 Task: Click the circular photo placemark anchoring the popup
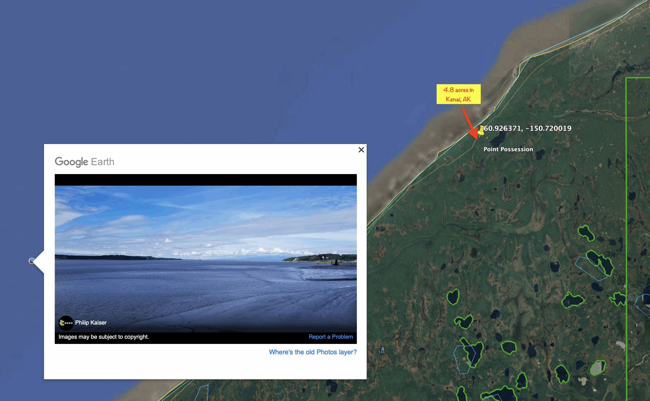pos(31,261)
